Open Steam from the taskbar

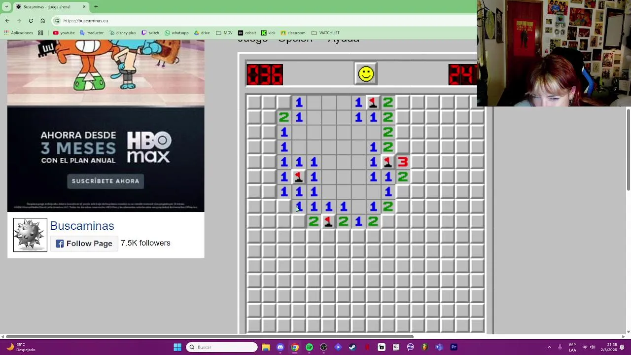pos(352,347)
